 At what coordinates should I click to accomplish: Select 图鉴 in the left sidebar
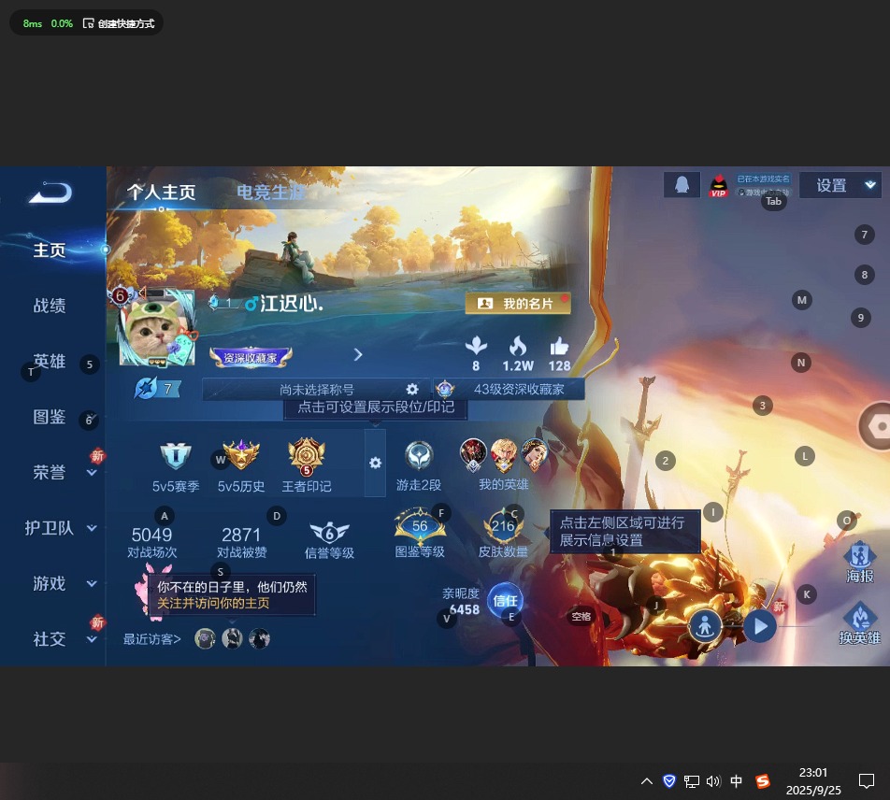tap(50, 417)
